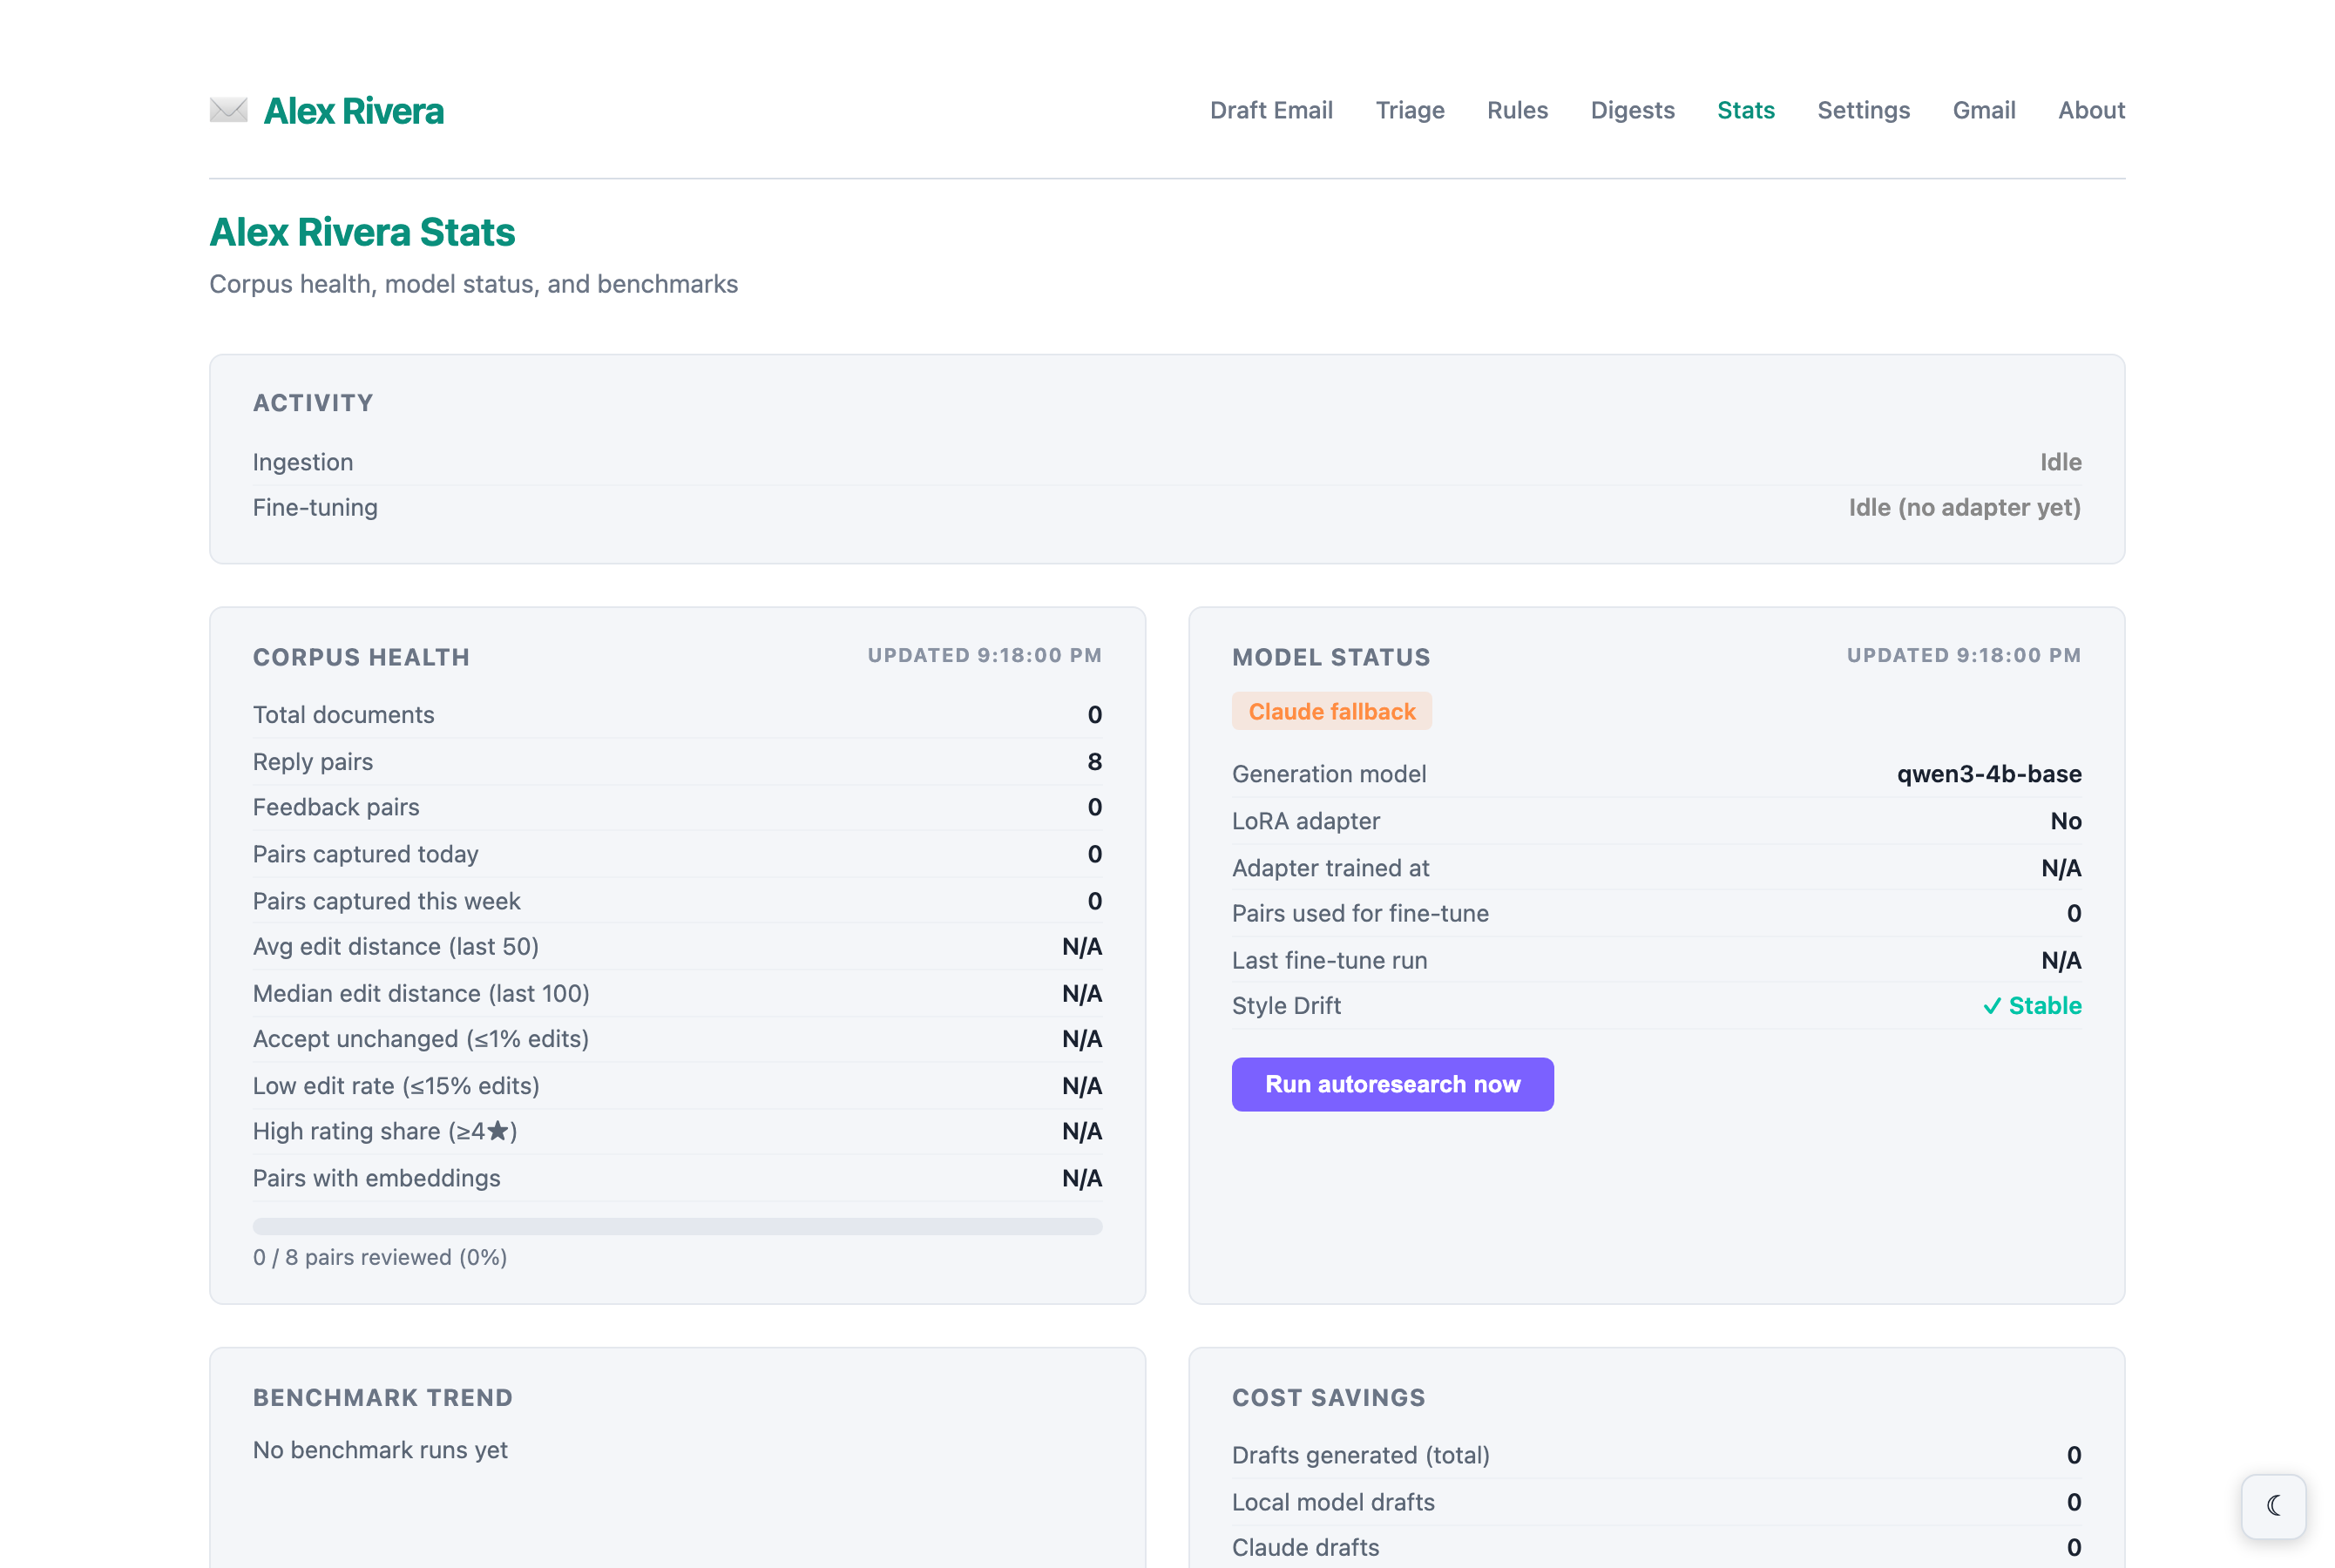Select the Stats nav item
The image size is (2335, 1568).
pos(1745,110)
